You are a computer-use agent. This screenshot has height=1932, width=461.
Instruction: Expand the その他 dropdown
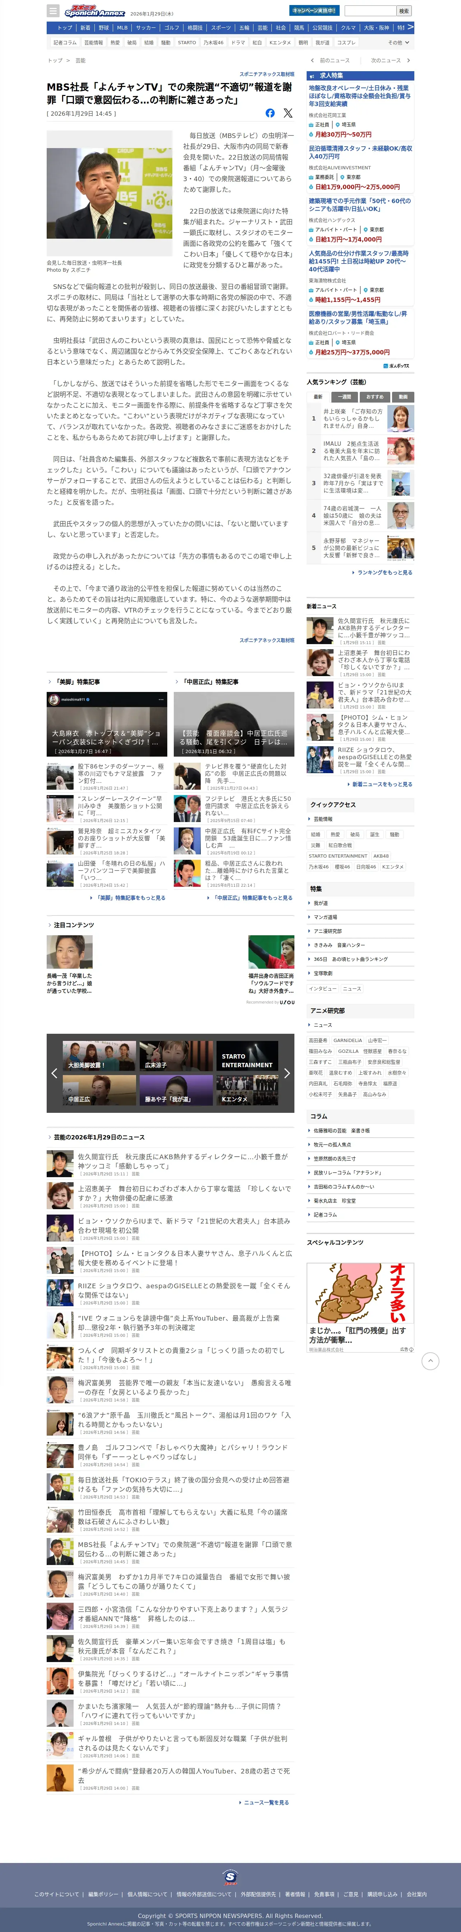[x=399, y=43]
